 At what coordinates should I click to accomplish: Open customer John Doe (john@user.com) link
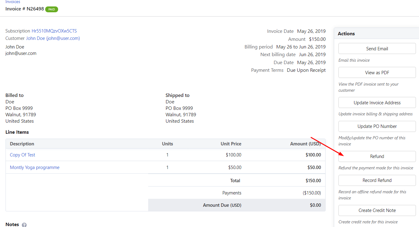pyautogui.click(x=53, y=38)
